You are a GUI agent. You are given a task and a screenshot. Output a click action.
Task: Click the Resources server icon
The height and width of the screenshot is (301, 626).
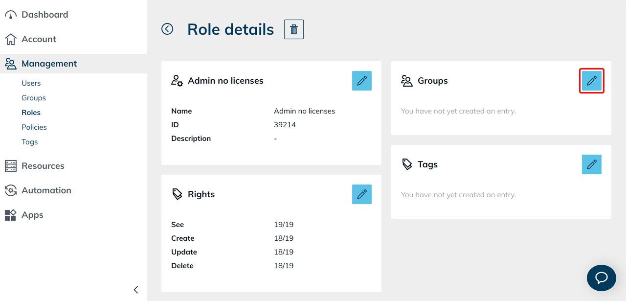tap(11, 166)
